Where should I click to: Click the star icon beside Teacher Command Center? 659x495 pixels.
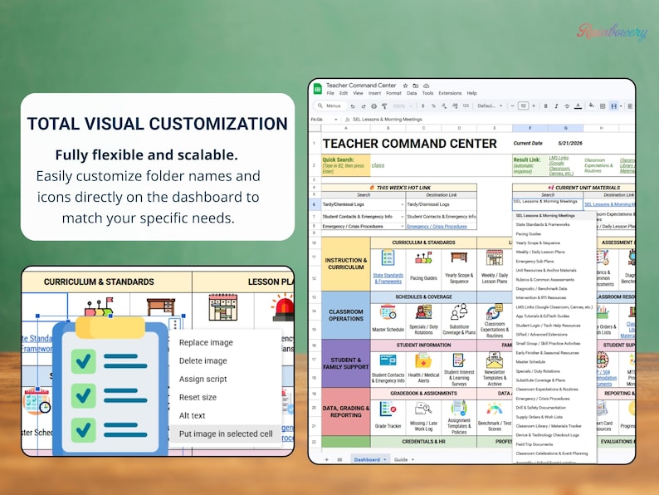coord(405,86)
